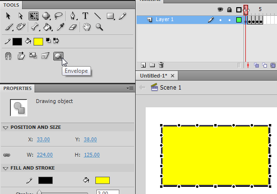
Task: Collapse the Fill and Stroke section
Action: pos(5,169)
